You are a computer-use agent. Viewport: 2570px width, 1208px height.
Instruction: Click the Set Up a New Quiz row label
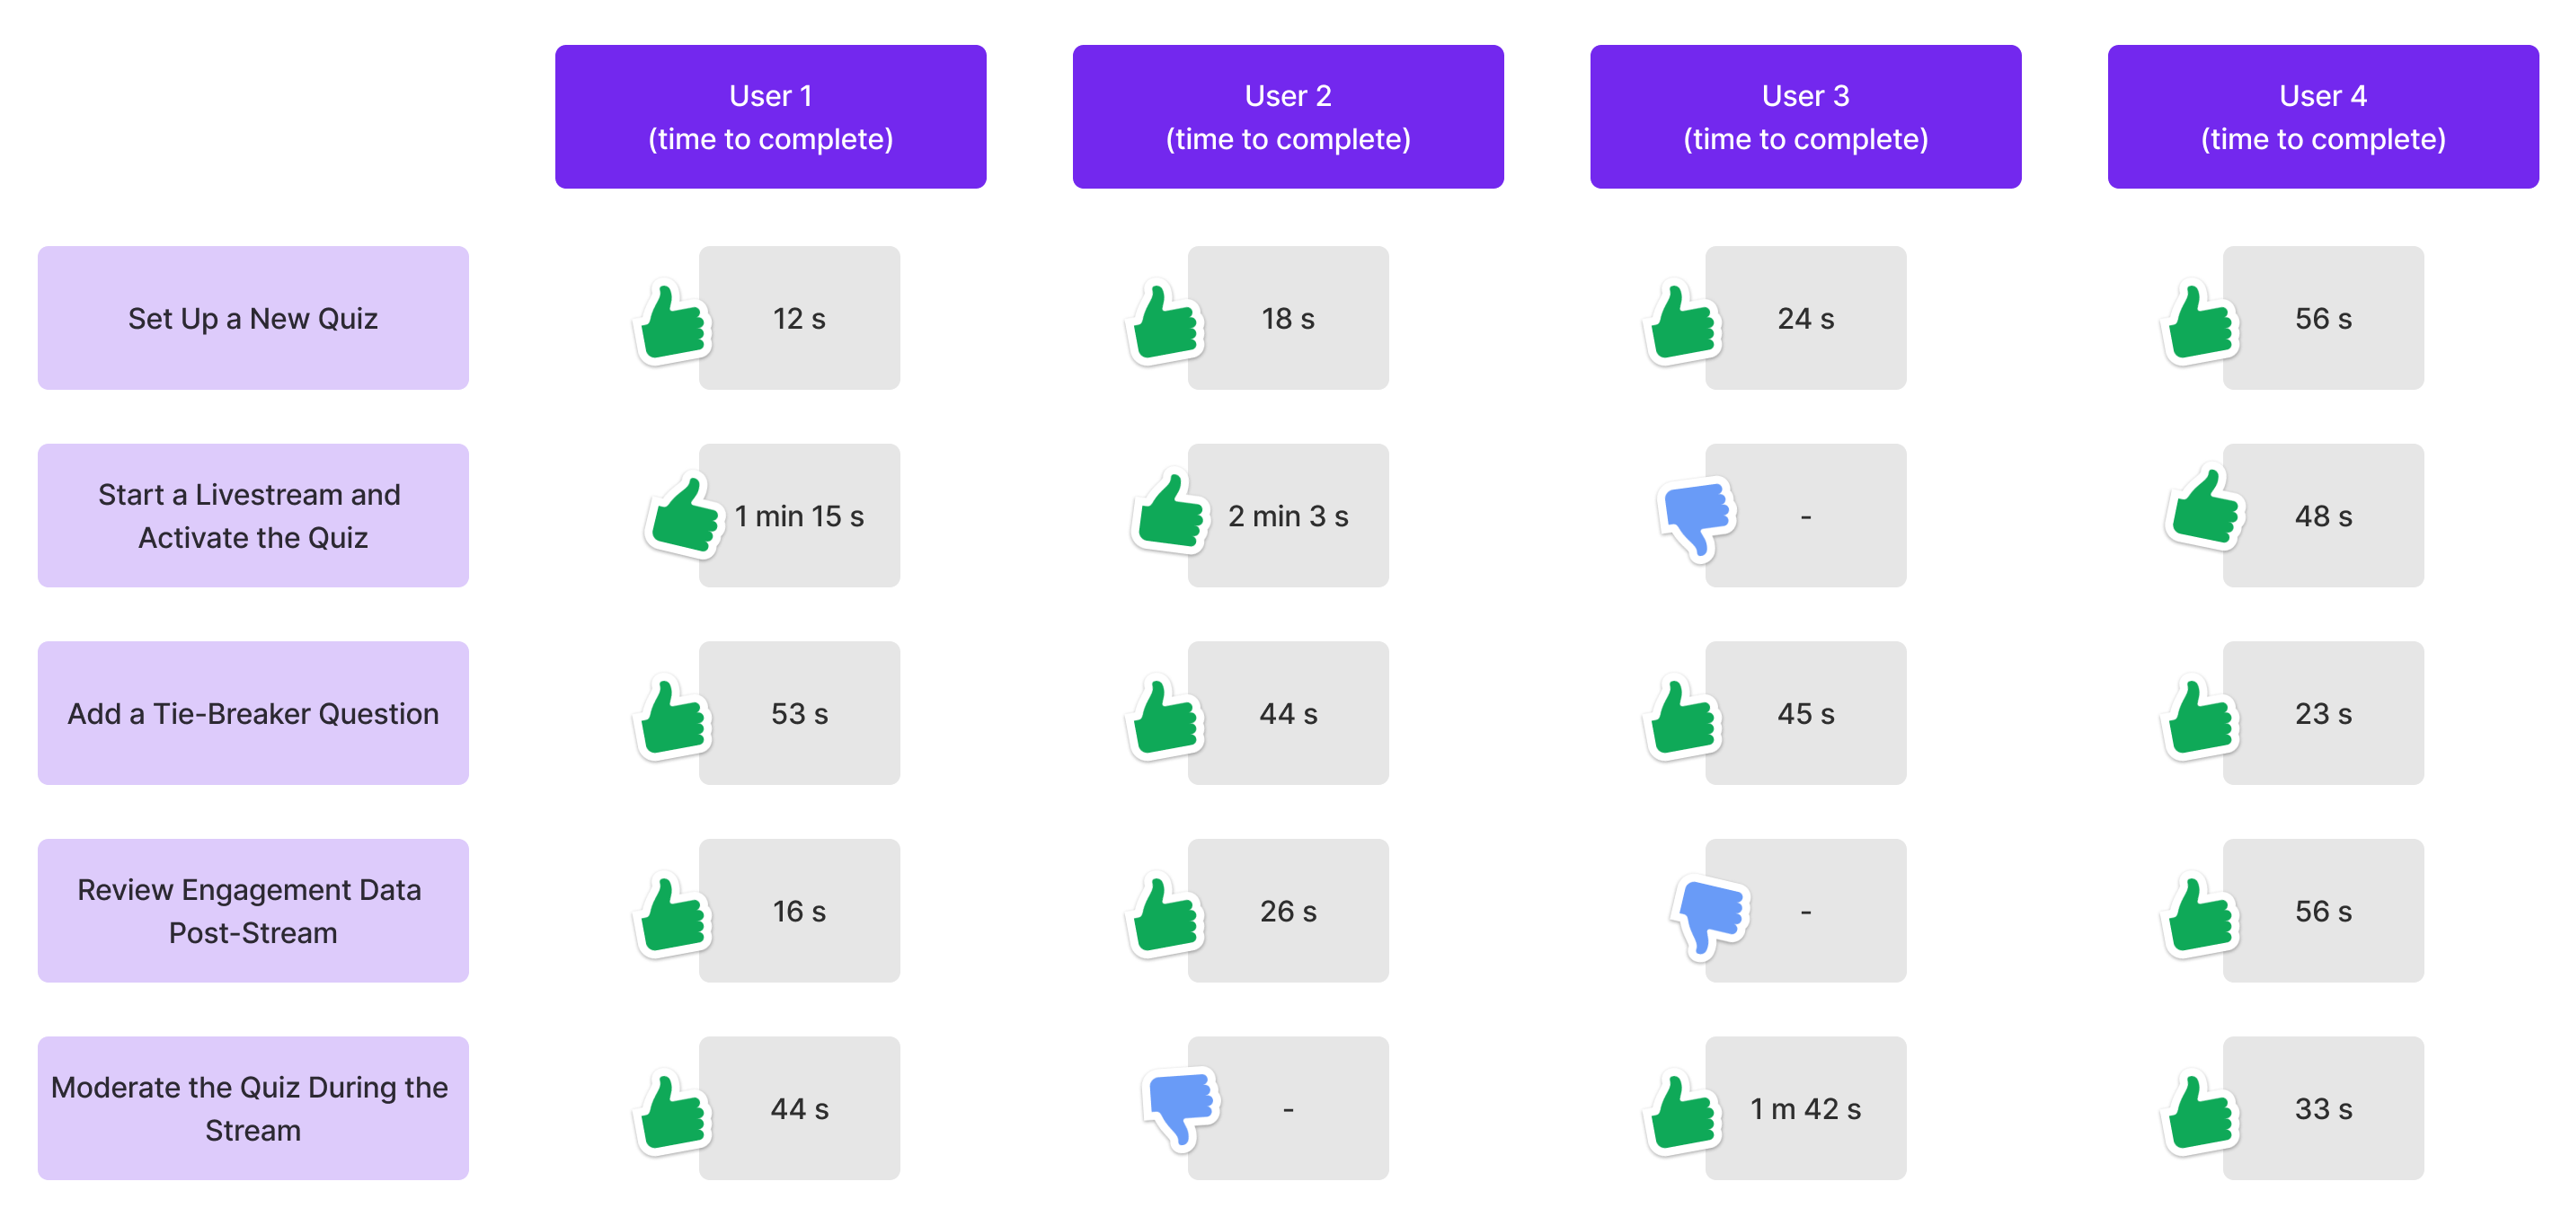(x=253, y=318)
